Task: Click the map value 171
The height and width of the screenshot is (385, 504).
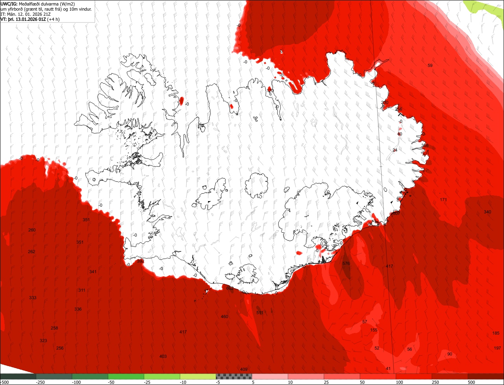Action: (x=443, y=200)
